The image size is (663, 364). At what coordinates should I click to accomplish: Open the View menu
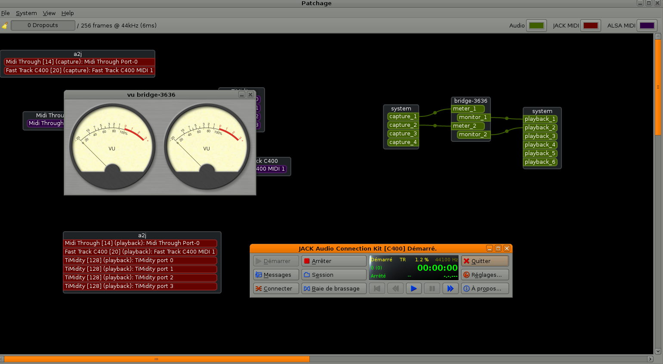[x=49, y=13]
